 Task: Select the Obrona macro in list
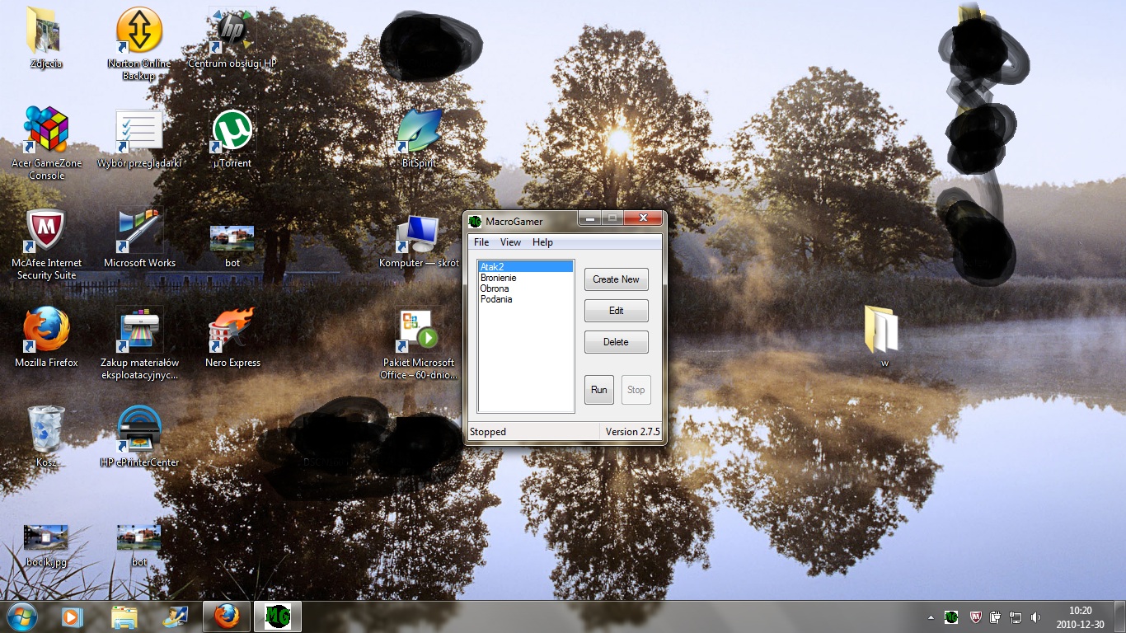pyautogui.click(x=525, y=288)
